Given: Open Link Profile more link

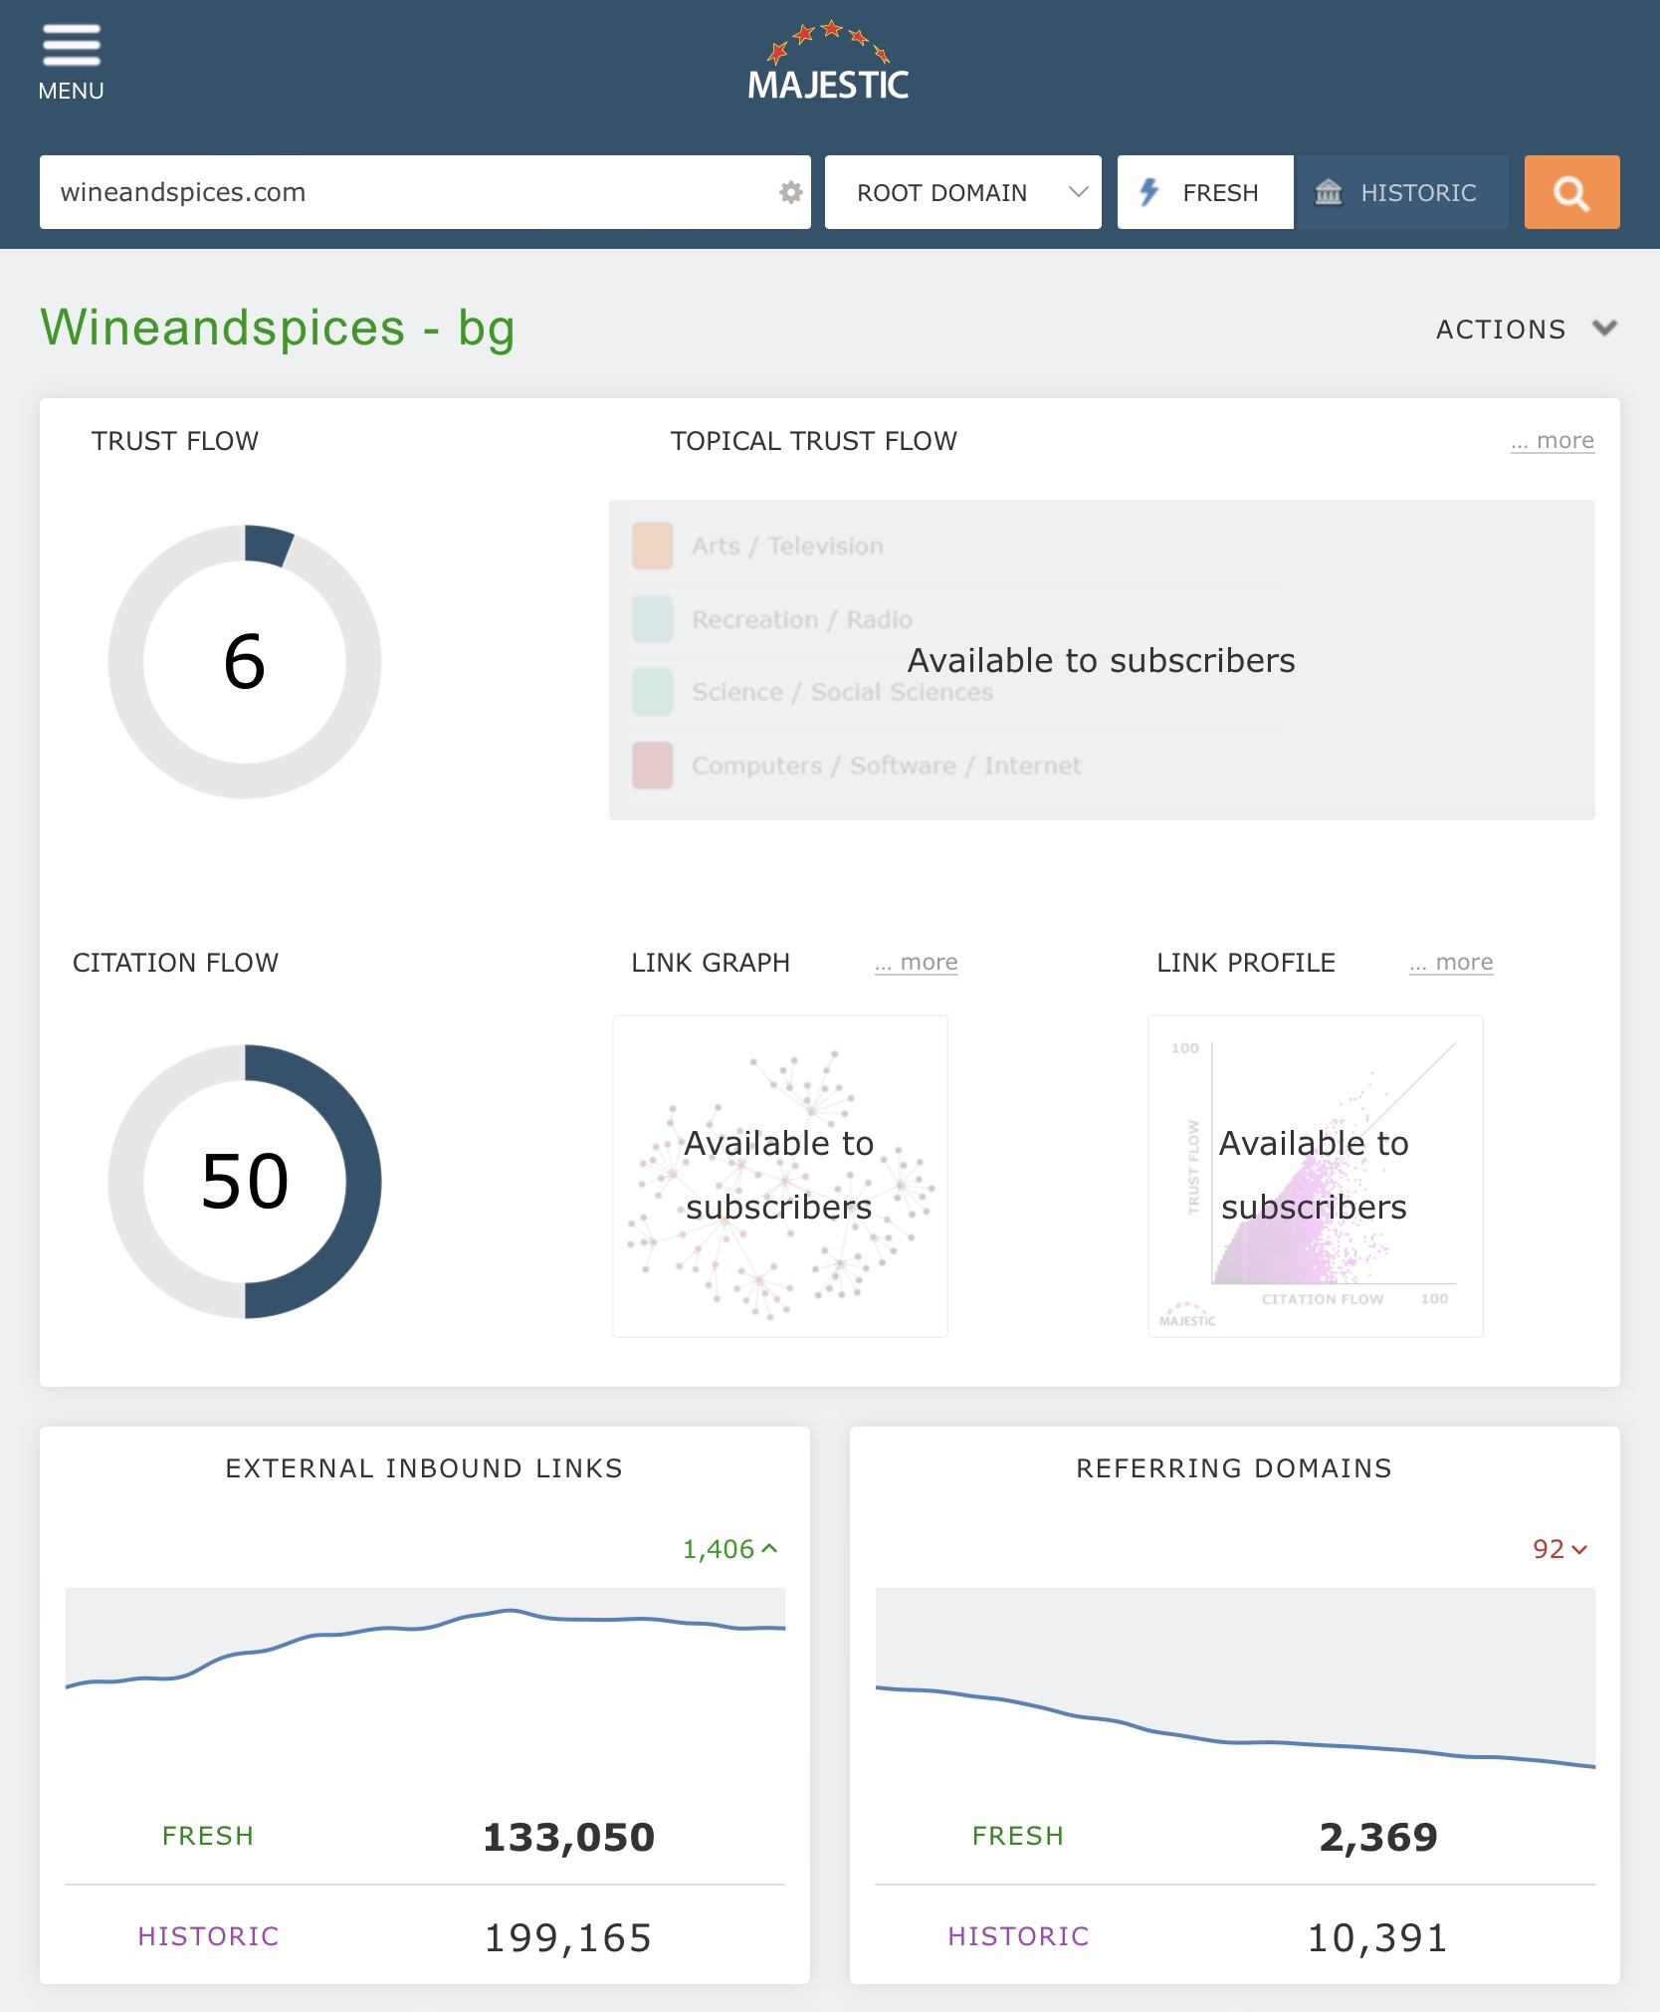Looking at the screenshot, I should coord(1451,962).
